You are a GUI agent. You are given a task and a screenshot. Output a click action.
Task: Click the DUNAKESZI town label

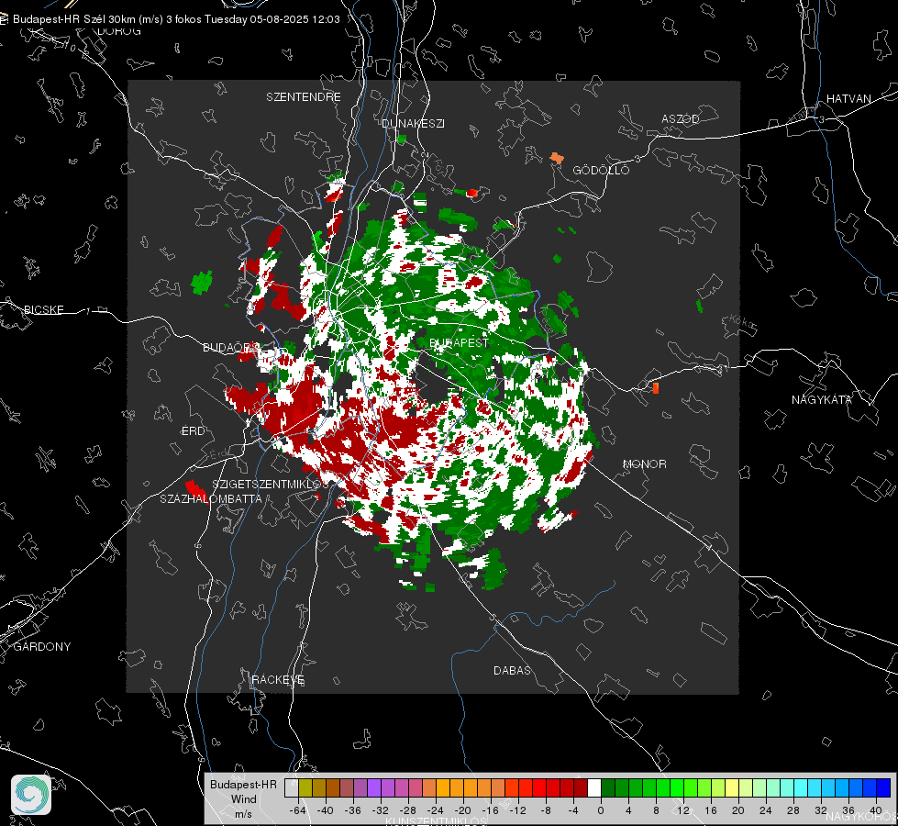tap(413, 123)
